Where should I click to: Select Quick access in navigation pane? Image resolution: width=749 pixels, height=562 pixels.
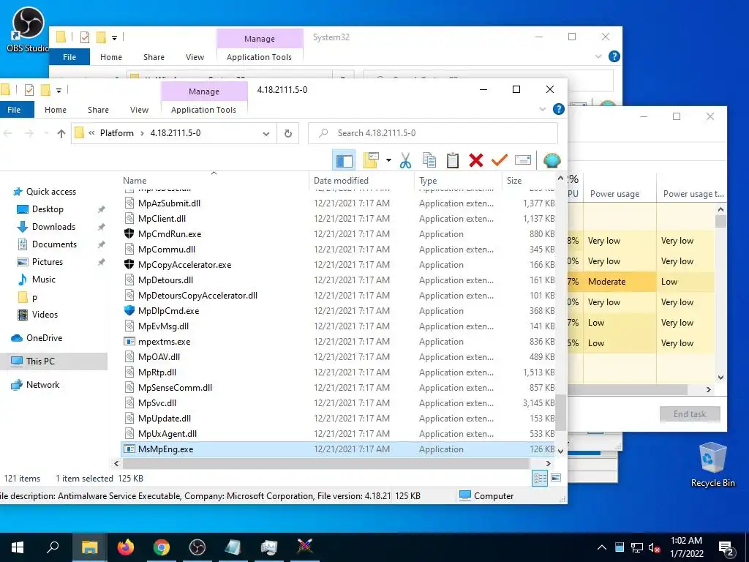coord(51,192)
